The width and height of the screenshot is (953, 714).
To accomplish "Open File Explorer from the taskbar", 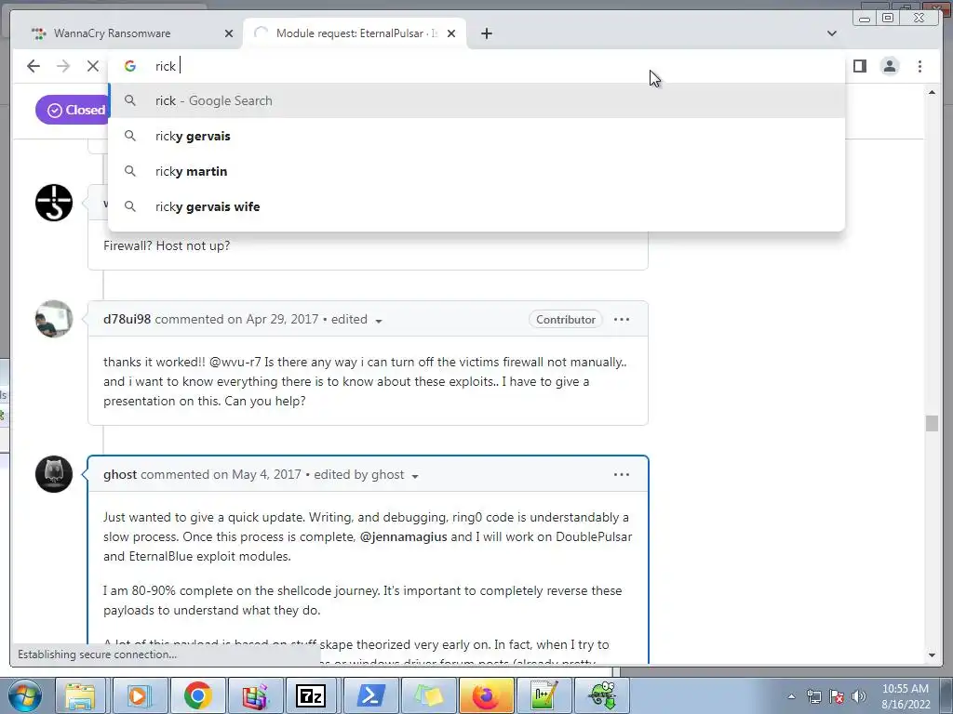I will point(80,695).
